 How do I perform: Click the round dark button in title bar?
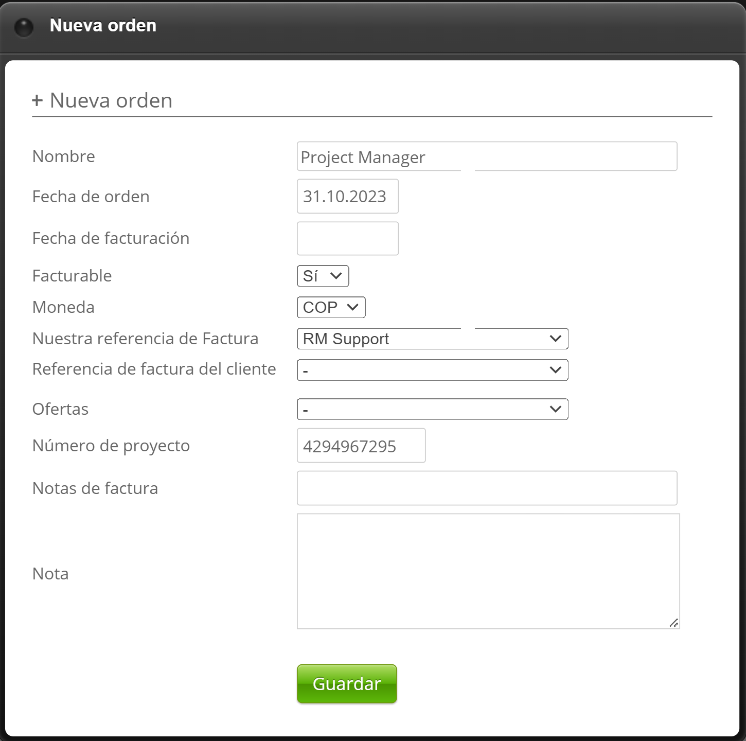[24, 27]
